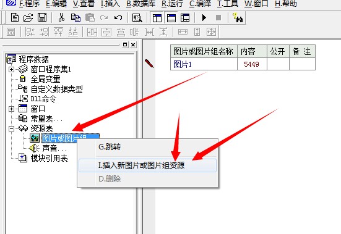This screenshot has width=341, height=234.
Task: Select 全局变量 in the program tree
Action: pos(45,79)
